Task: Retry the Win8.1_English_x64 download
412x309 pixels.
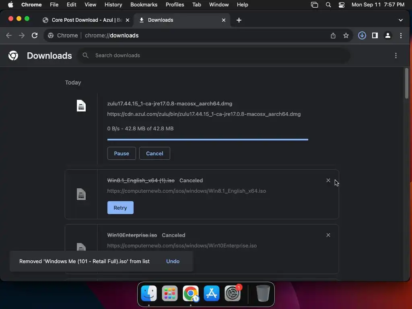Action: pyautogui.click(x=120, y=208)
